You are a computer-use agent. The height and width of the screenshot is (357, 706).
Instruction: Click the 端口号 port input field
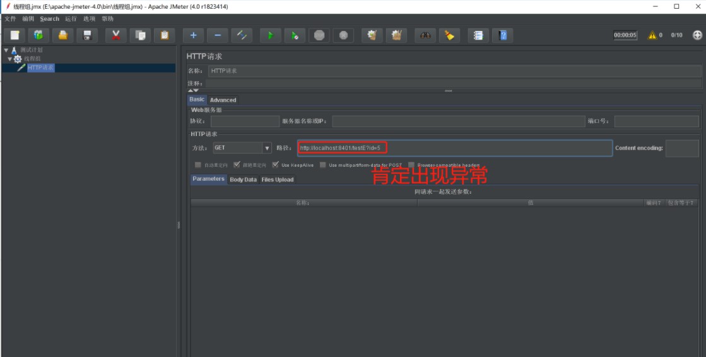[x=656, y=122]
